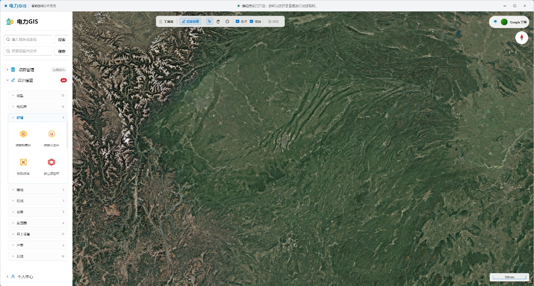Click the compass north arrow
534x286 pixels.
[521, 37]
